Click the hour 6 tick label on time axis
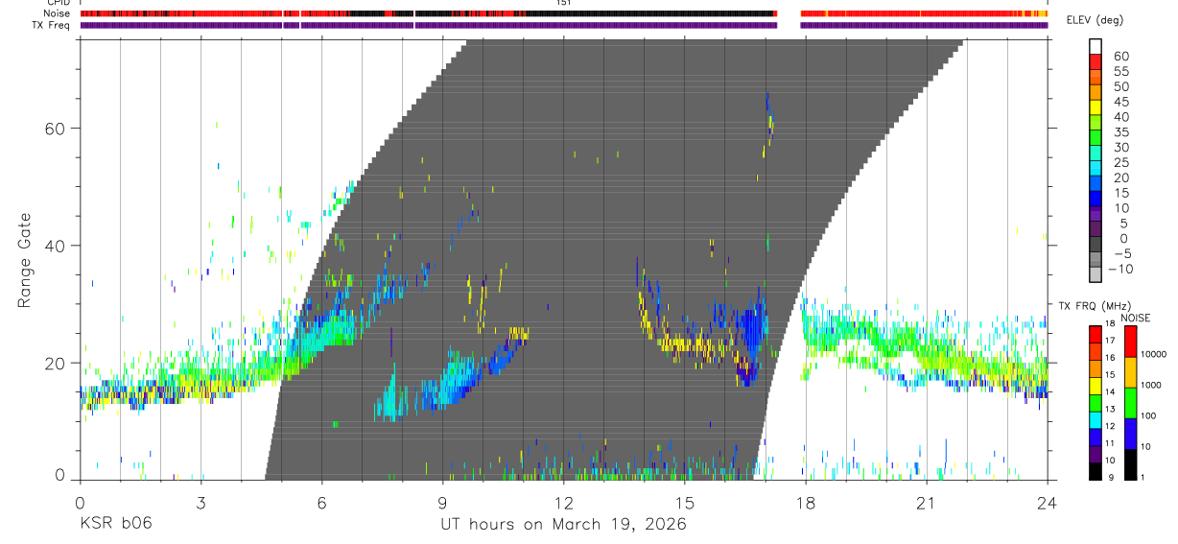 pyautogui.click(x=321, y=503)
